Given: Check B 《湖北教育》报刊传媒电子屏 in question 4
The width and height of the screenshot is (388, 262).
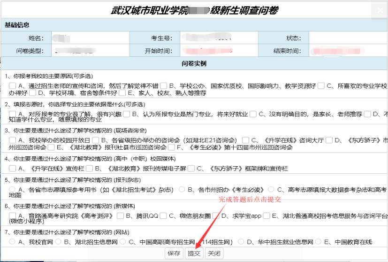Looking at the screenshot, I should [x=89, y=168].
